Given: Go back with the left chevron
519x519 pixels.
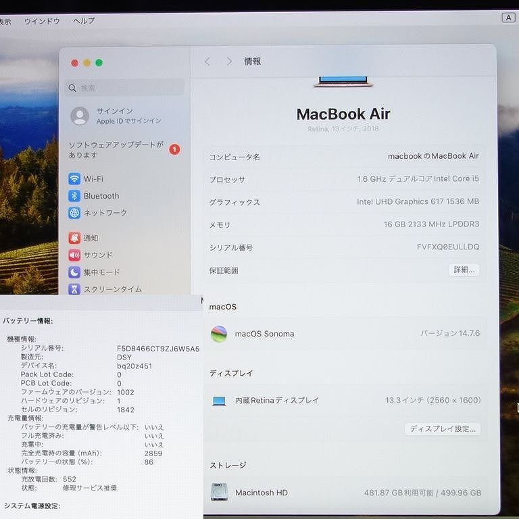Looking at the screenshot, I should click(207, 61).
